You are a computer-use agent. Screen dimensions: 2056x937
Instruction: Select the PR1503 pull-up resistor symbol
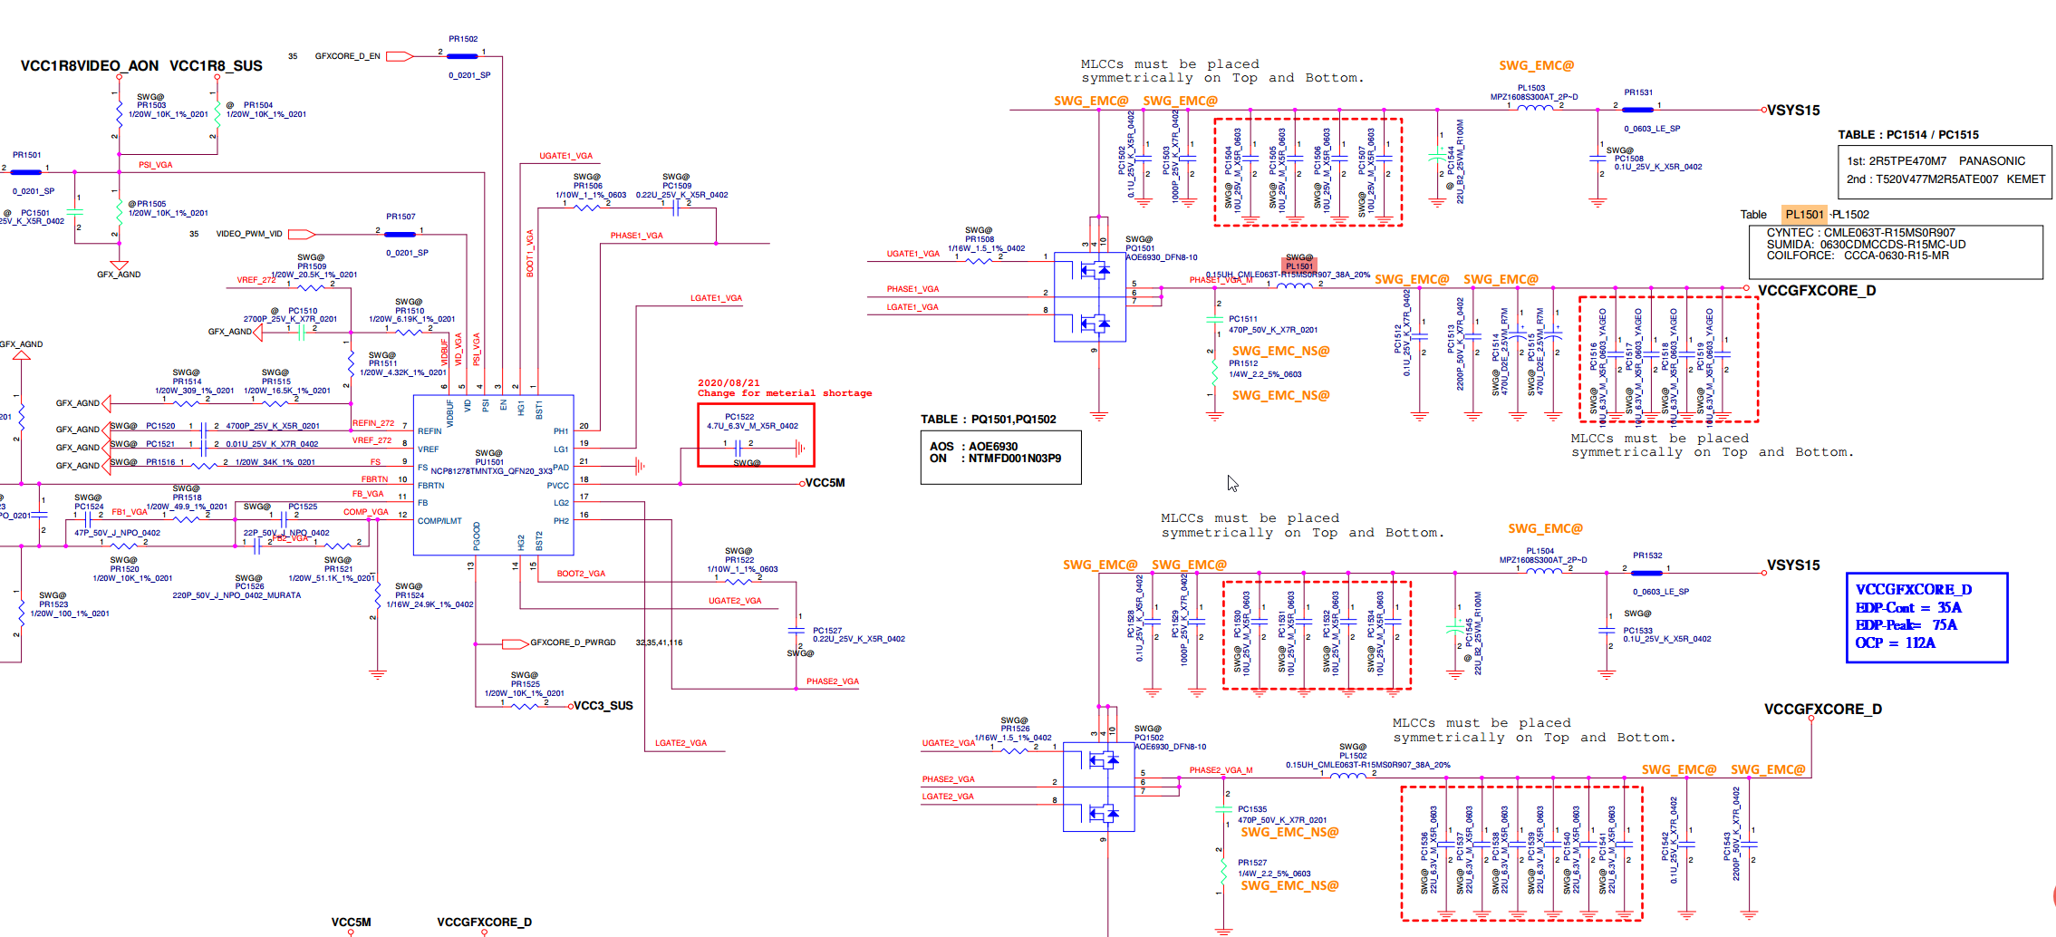tap(119, 114)
